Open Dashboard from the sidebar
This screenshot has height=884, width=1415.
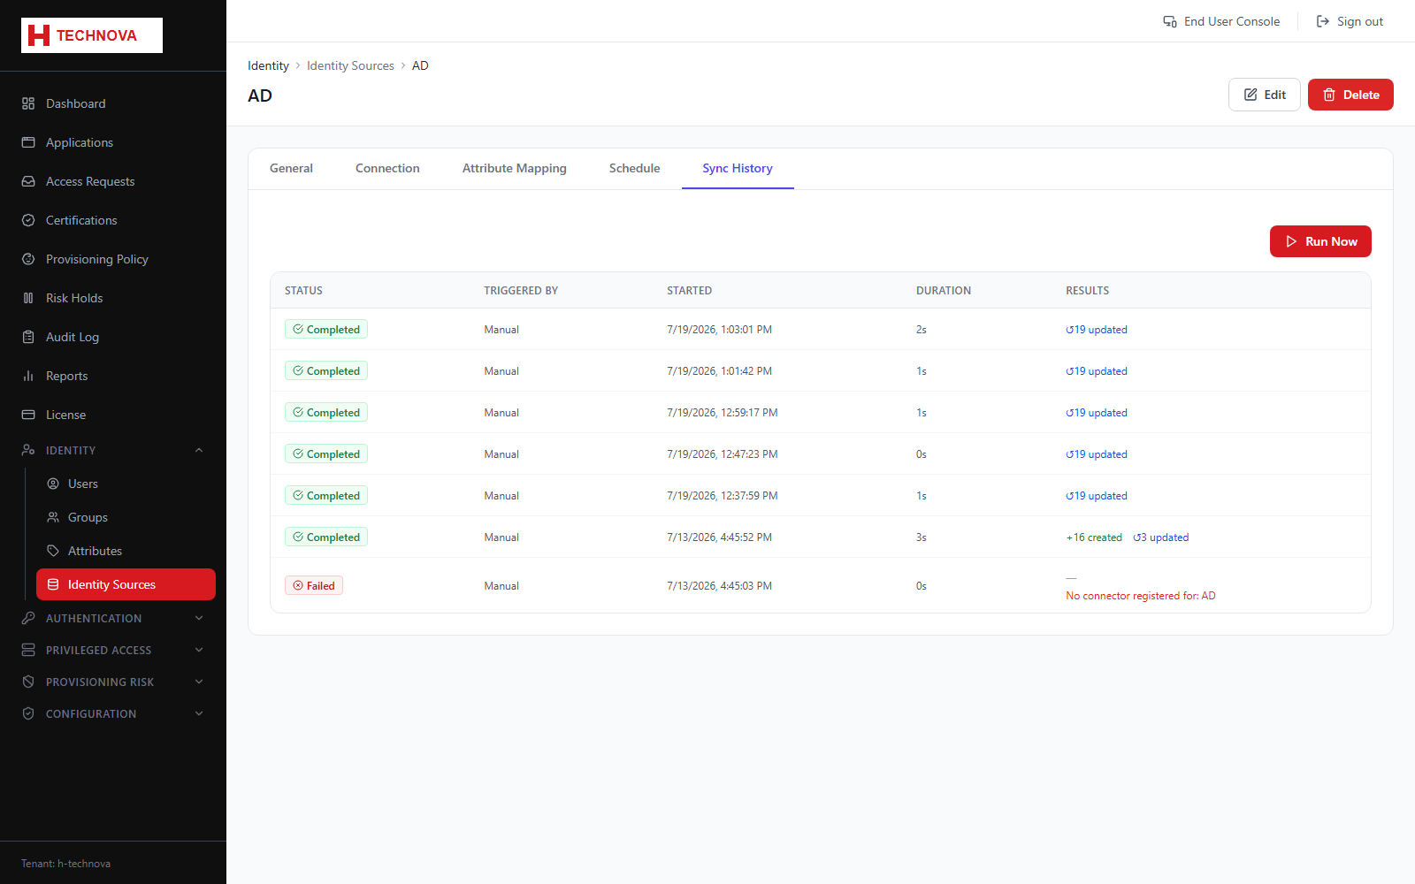(113, 103)
